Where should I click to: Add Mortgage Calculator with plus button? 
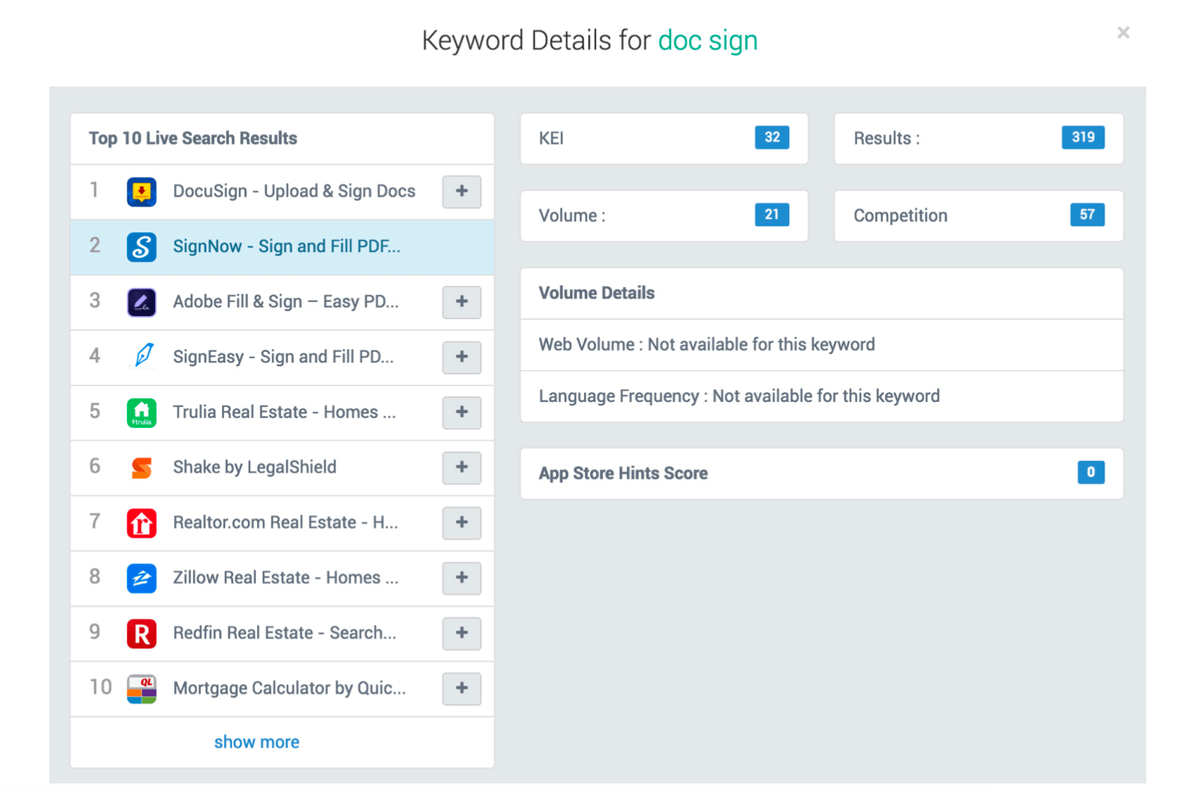tap(462, 688)
